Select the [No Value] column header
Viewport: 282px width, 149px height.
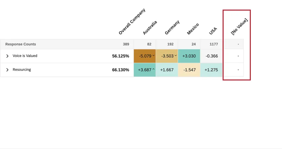point(239,26)
